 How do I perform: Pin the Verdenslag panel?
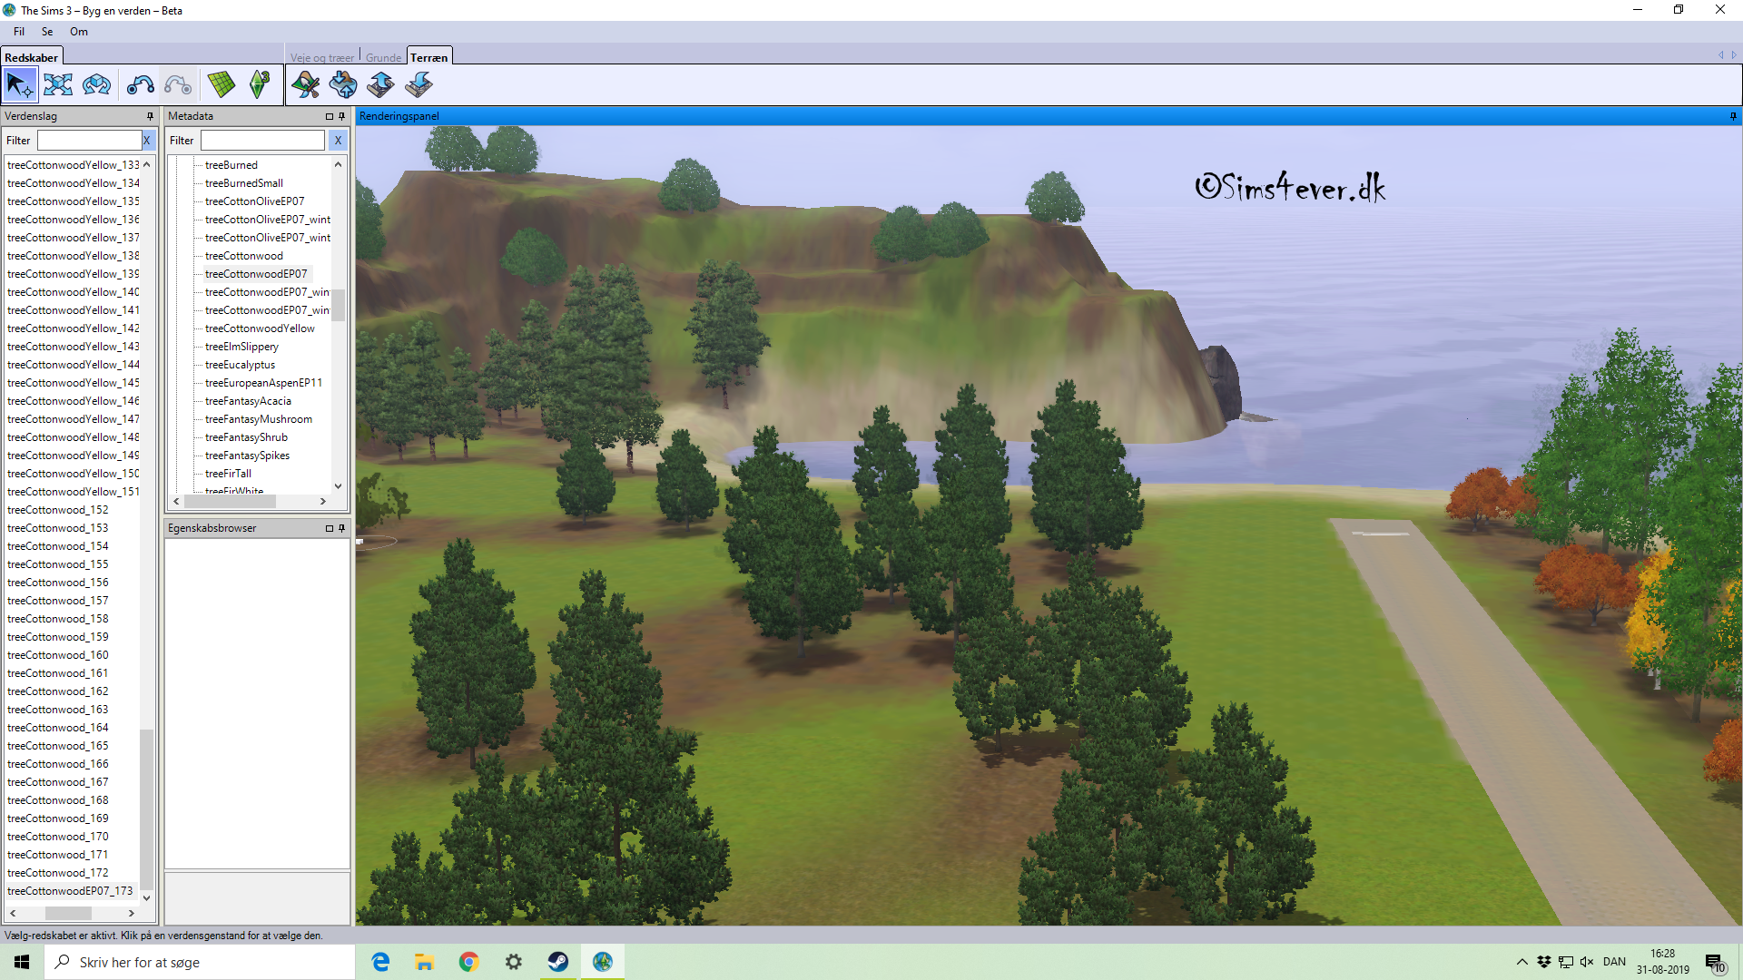pos(150,116)
